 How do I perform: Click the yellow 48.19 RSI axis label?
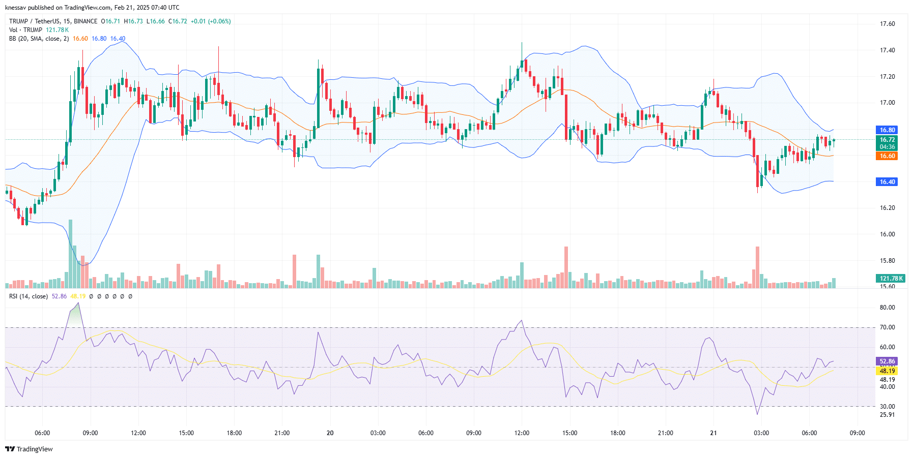click(x=887, y=371)
